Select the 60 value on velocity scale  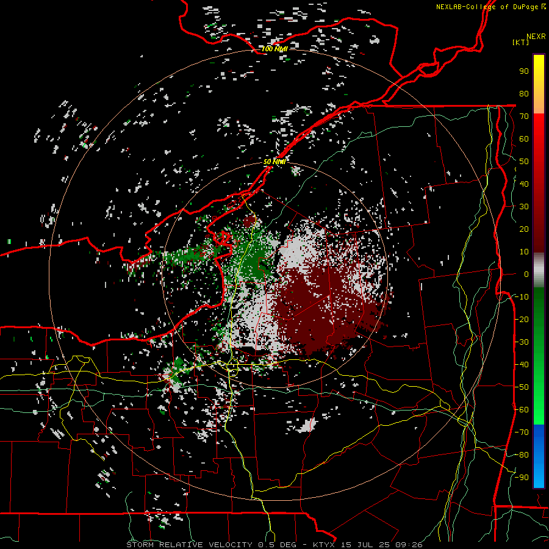click(524, 138)
